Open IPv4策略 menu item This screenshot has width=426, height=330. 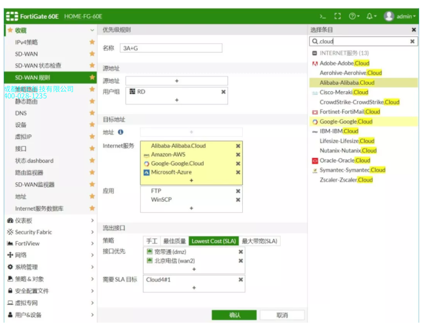(26, 42)
